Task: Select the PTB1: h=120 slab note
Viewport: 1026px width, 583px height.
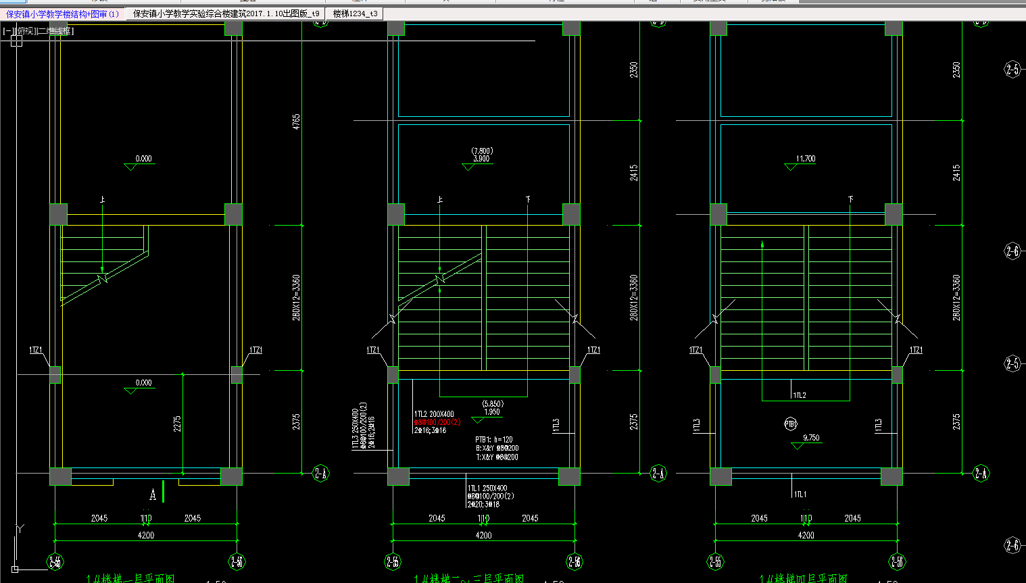Action: coord(494,440)
